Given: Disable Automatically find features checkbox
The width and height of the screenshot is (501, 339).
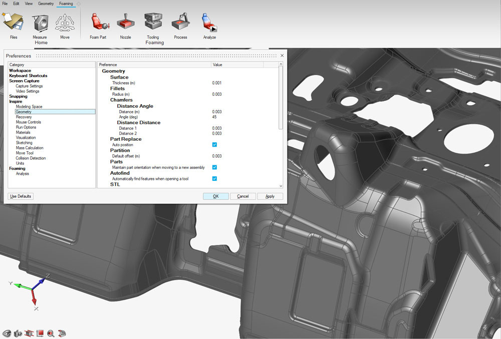Looking at the screenshot, I should (x=214, y=178).
